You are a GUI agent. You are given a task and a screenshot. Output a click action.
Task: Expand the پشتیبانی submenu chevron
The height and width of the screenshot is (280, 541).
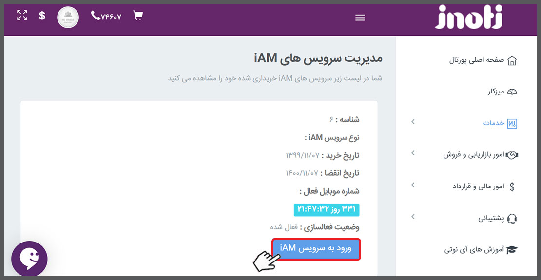pyautogui.click(x=413, y=217)
